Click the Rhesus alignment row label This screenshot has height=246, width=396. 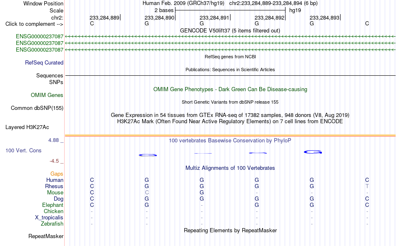coord(54,186)
